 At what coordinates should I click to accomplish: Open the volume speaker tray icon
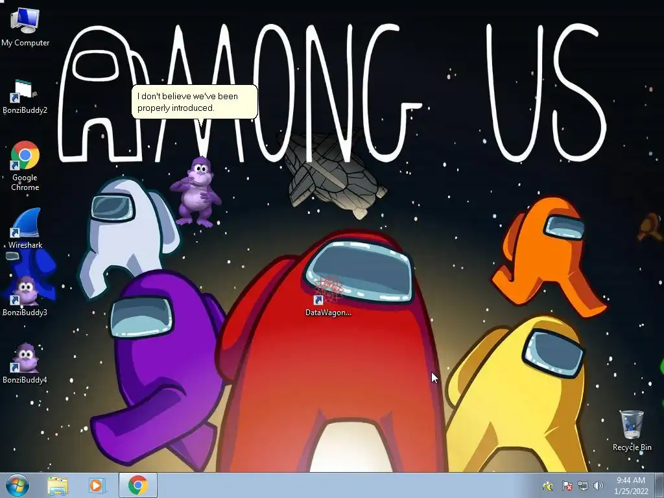coord(598,486)
